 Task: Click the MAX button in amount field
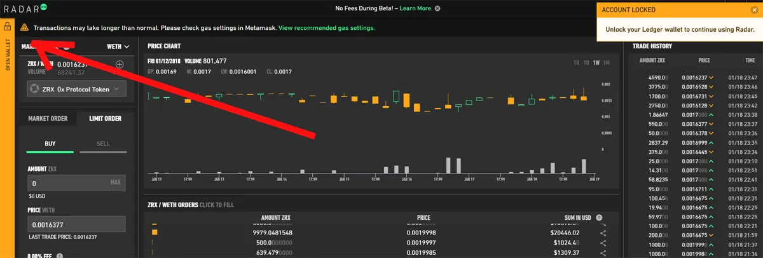115,183
